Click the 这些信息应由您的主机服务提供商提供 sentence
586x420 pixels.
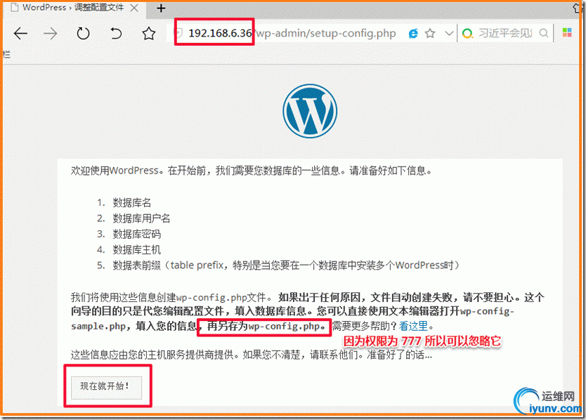click(252, 355)
